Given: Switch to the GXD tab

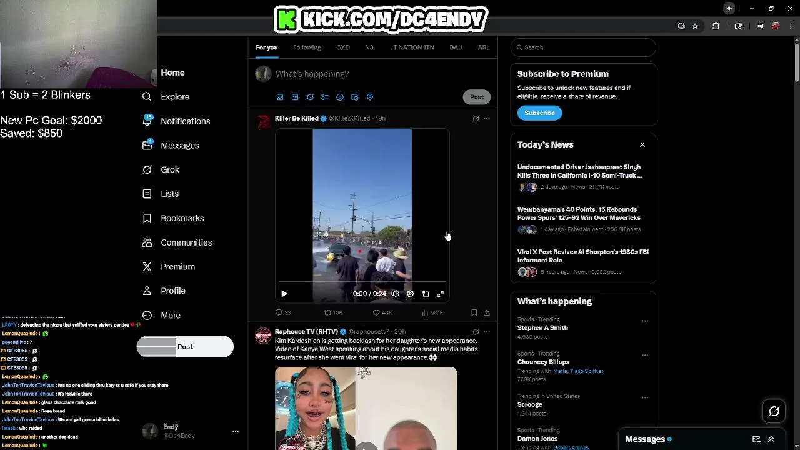Looking at the screenshot, I should [343, 47].
